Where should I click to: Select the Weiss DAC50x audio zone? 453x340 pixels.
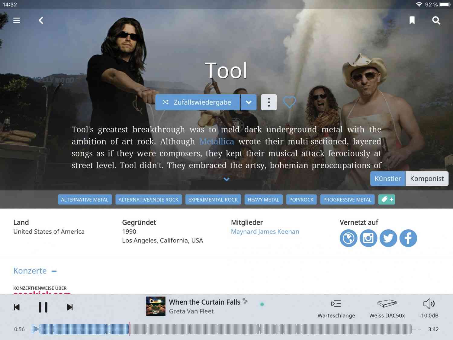387,309
